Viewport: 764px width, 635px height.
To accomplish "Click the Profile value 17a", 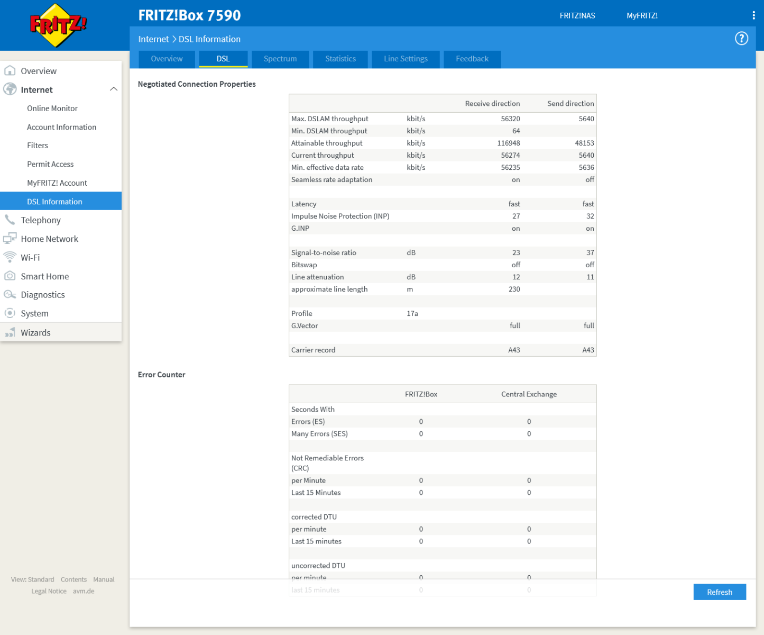I will point(412,313).
